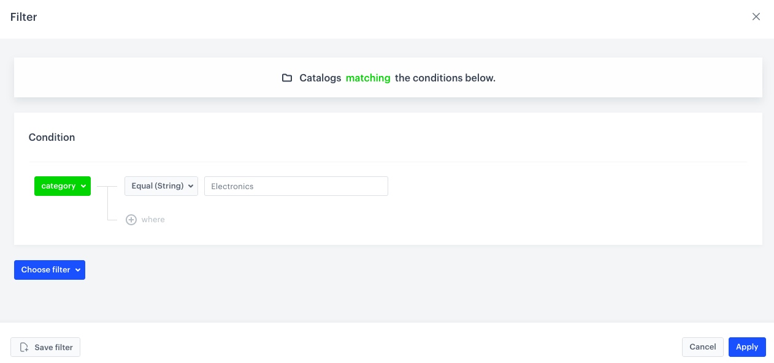Image resolution: width=774 pixels, height=363 pixels.
Task: Click the file-plus icon inside Save filter
Action: click(24, 347)
